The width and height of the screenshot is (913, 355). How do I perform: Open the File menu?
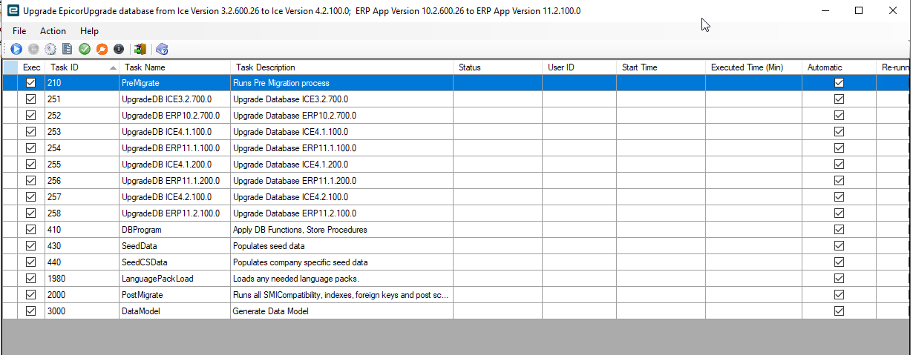19,31
